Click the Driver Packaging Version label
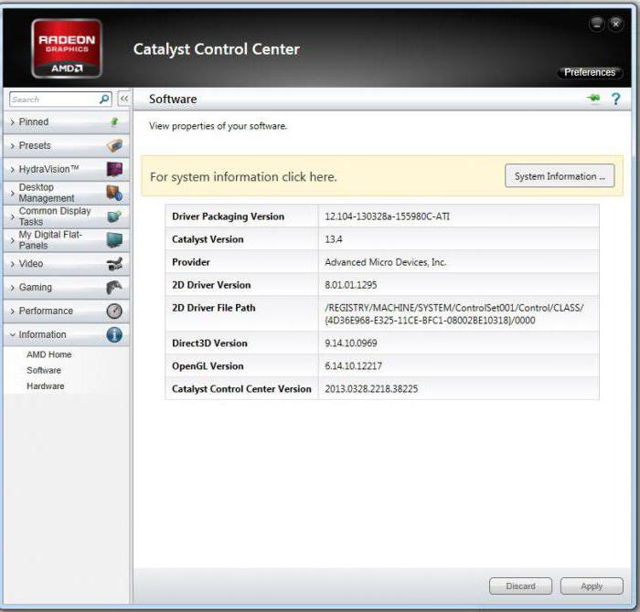640x612 pixels. (229, 216)
